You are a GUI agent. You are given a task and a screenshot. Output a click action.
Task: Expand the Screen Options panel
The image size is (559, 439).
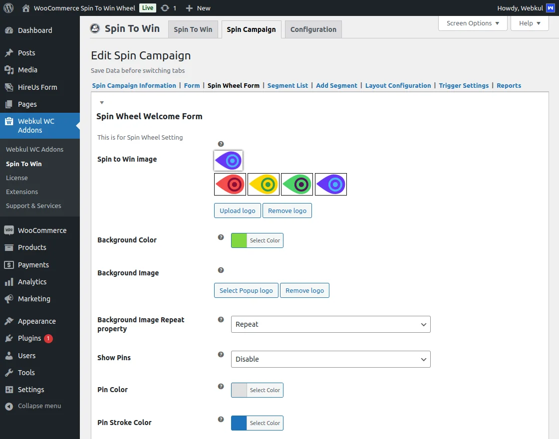point(473,23)
